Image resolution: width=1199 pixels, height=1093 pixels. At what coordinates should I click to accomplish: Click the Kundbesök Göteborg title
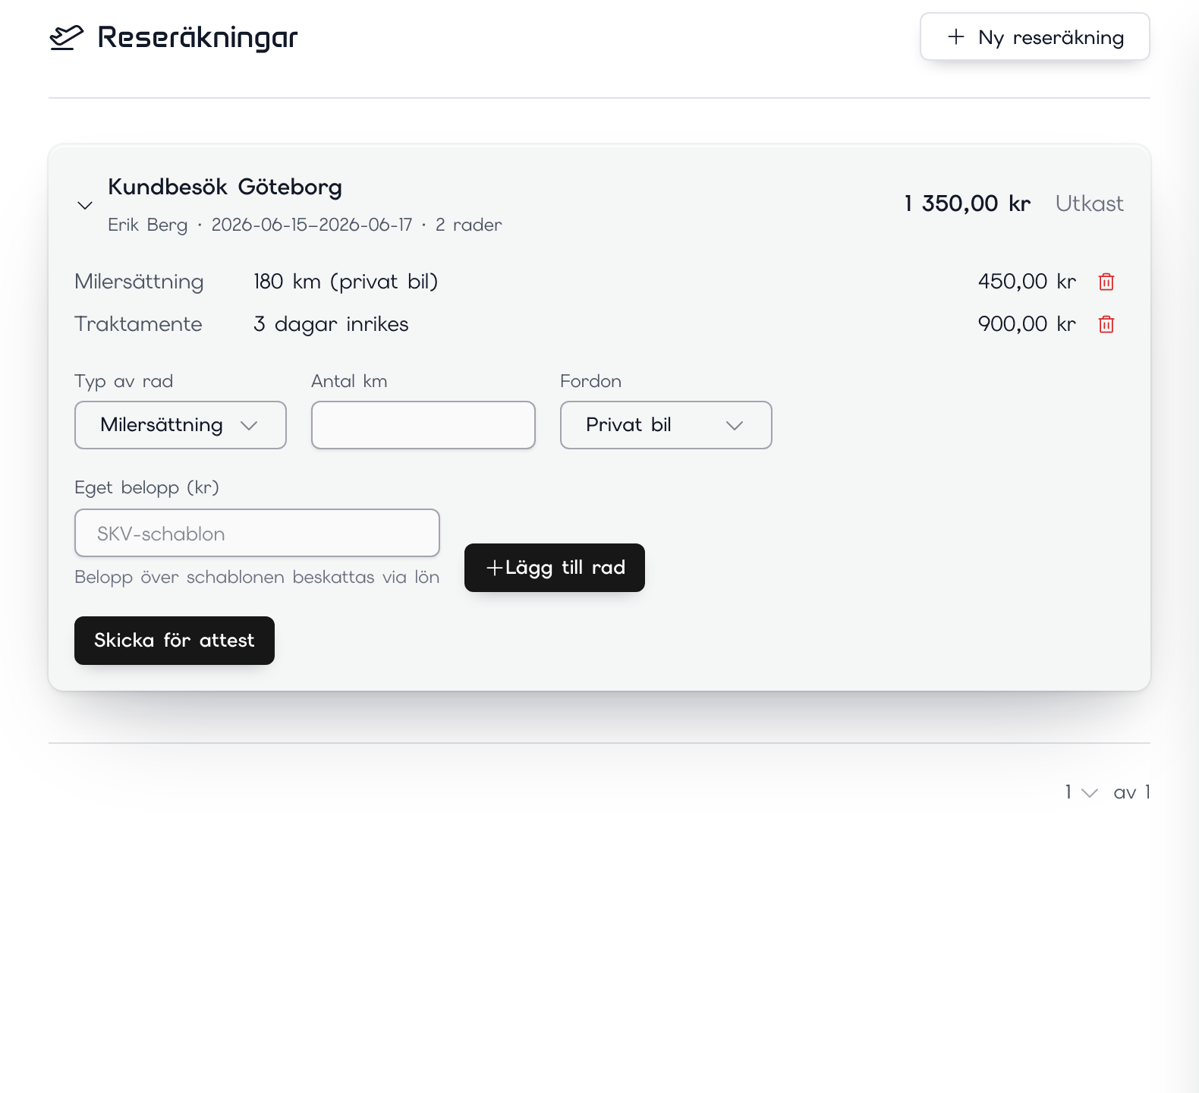(225, 187)
